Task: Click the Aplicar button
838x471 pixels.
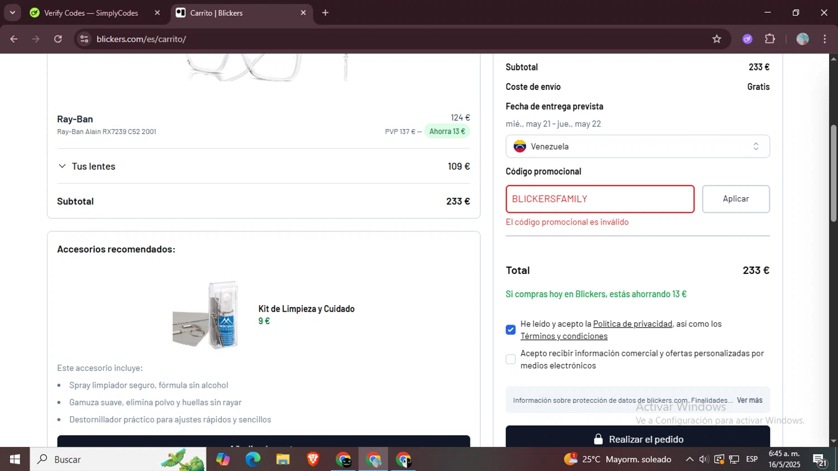Action: [736, 199]
